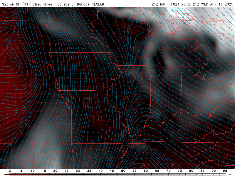The image size is (235, 176).
Task: Click the "25" label on color scale
Action: point(67,171)
